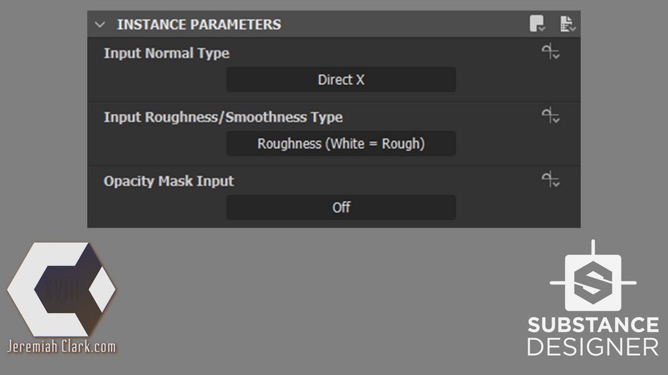Screen dimensions: 668x375
Task: Click the DESIGNER word in the logo
Action: click(x=593, y=346)
